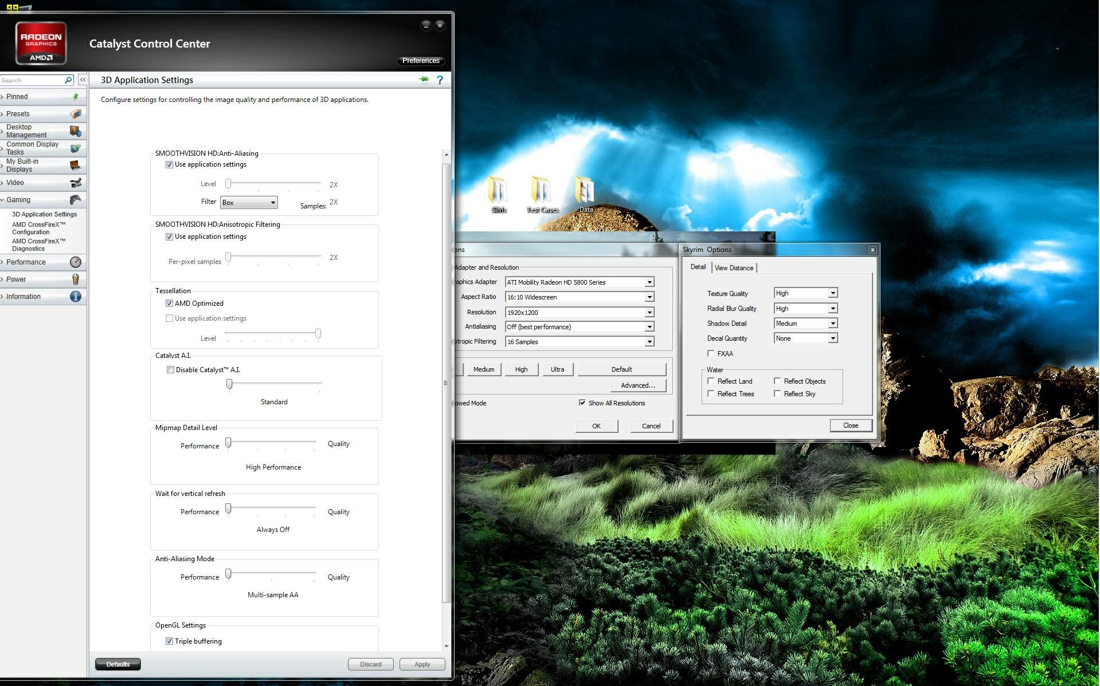Click the search magnifier icon in Catalyst sidebar
Image resolution: width=1100 pixels, height=686 pixels.
pos(68,80)
